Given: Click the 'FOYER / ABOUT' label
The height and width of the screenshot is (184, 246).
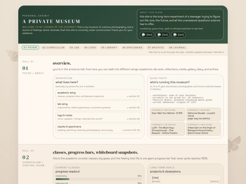Looking at the screenshot, I should (x=33, y=73).
